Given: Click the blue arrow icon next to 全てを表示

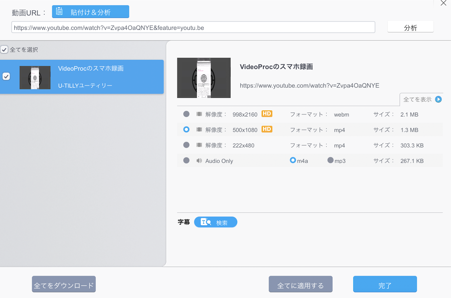Looking at the screenshot, I should 438,99.
